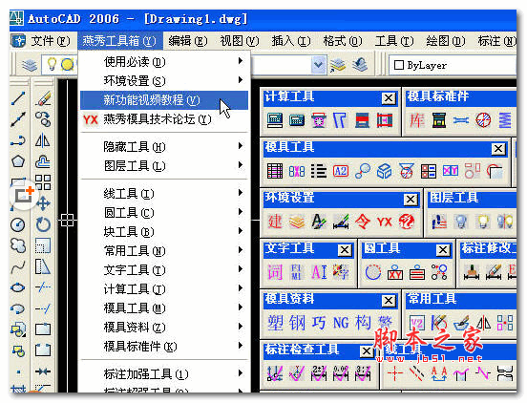The height and width of the screenshot is (403, 527).
Task: Expand the 图层工具 submenu
Action: 164,166
